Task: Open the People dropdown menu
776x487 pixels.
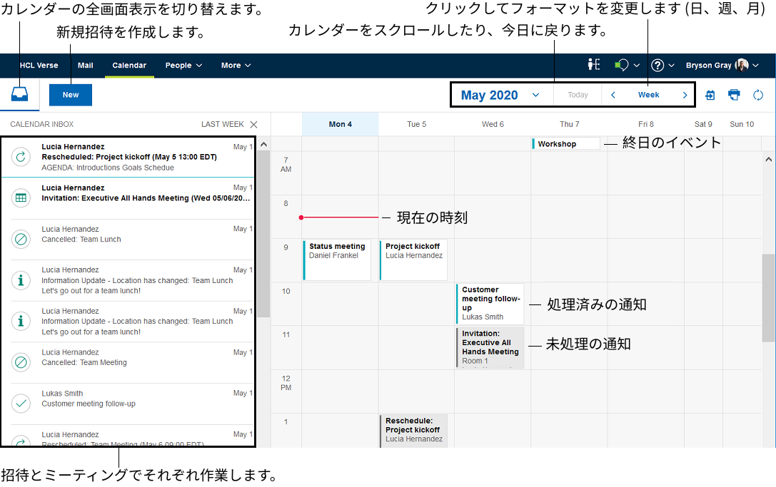Action: [183, 66]
